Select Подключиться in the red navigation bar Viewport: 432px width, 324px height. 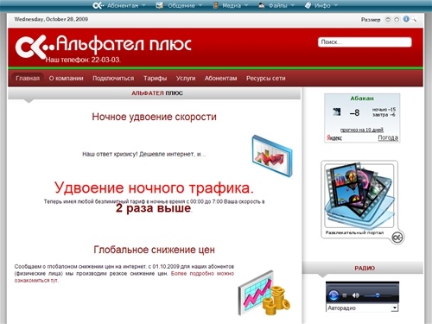coord(113,79)
